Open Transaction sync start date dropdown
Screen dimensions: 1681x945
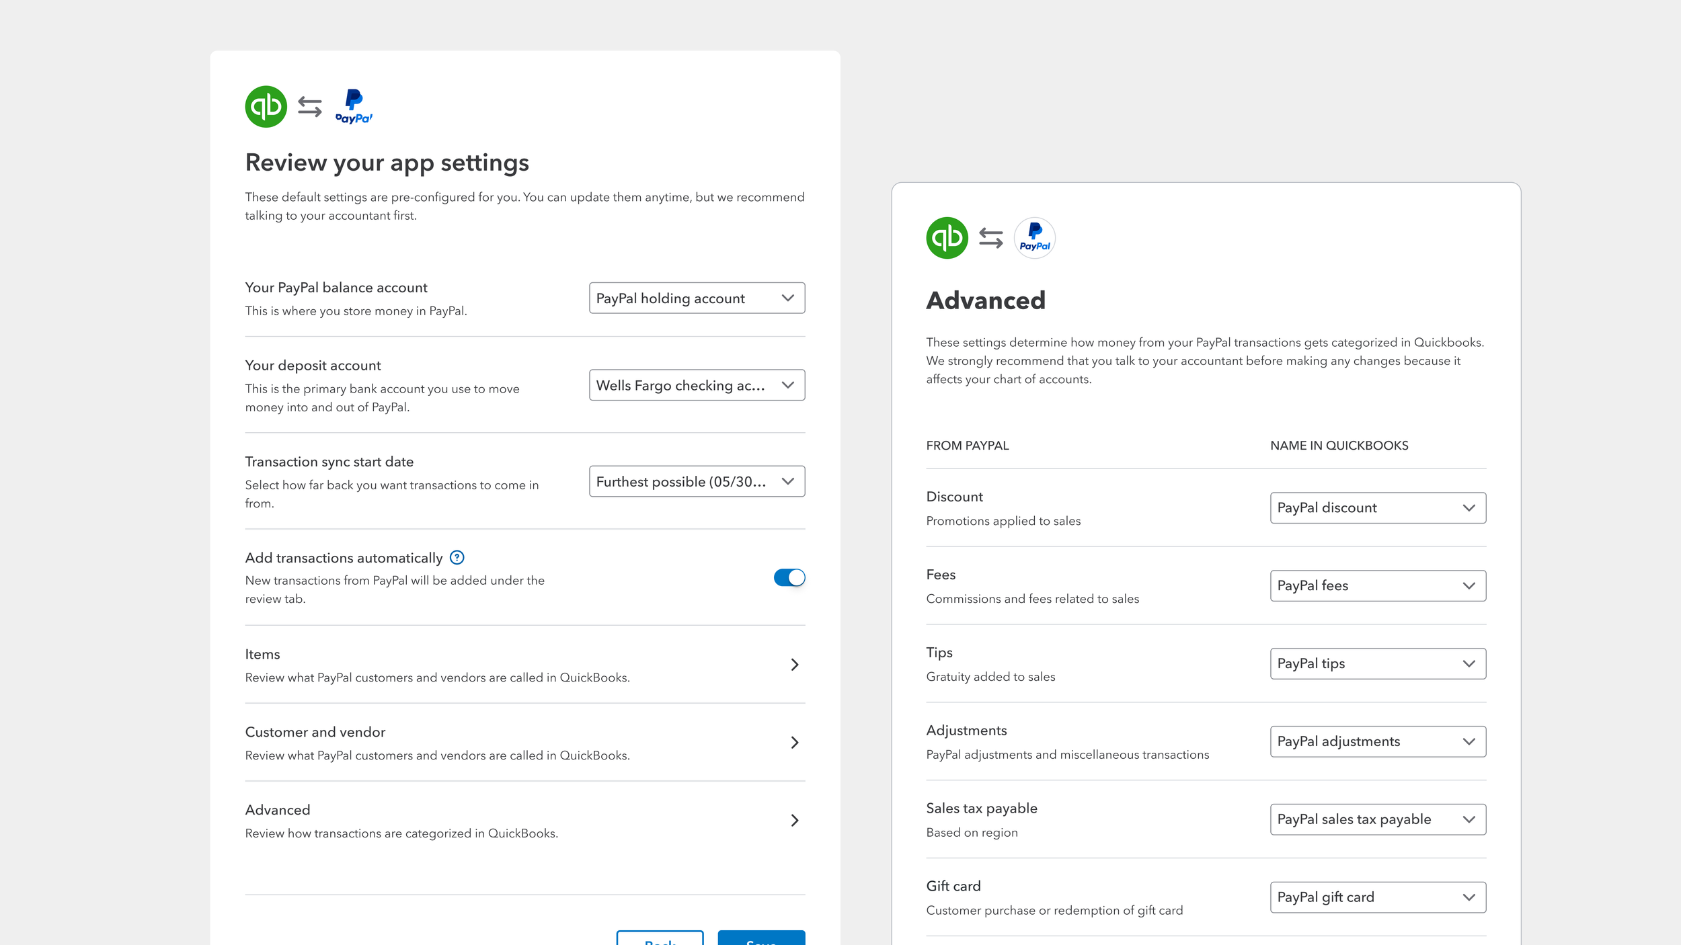(x=697, y=481)
